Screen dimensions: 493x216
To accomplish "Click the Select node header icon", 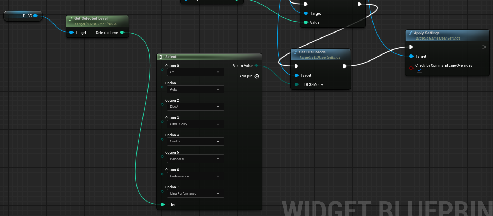I will click(x=162, y=57).
